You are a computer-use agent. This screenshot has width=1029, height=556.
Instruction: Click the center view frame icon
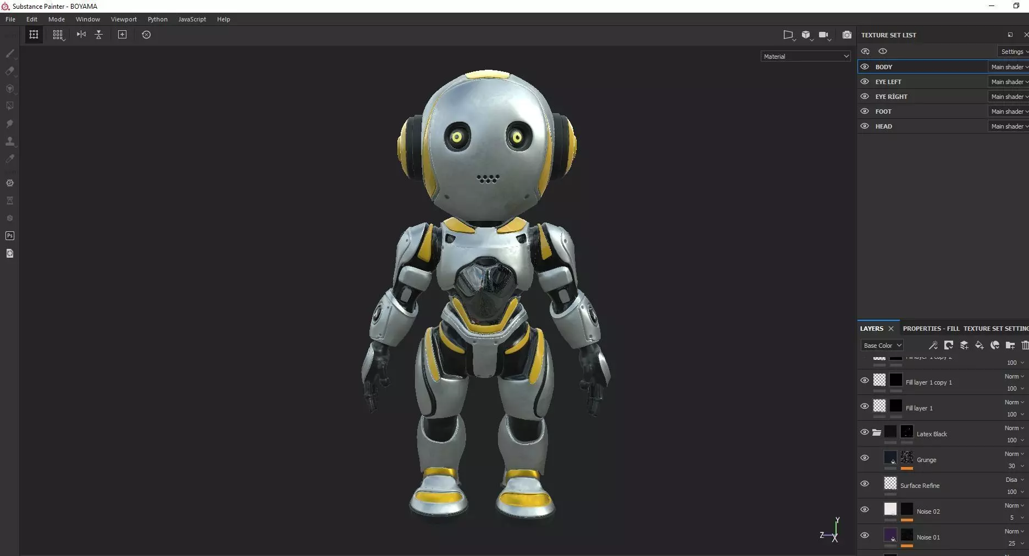click(x=122, y=35)
